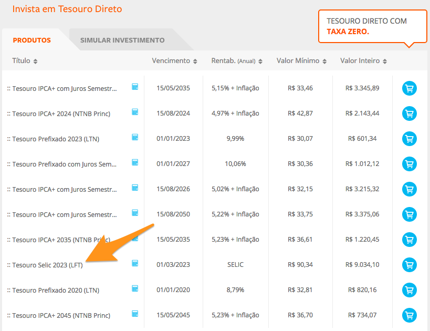Click cart icon for Tesouro IPCA+ 2045
Viewport: 430px width, 331px height.
point(409,315)
